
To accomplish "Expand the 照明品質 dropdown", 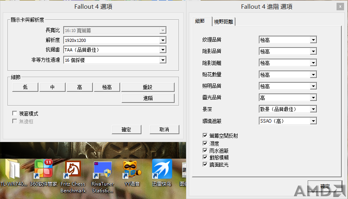I will [x=288, y=86].
